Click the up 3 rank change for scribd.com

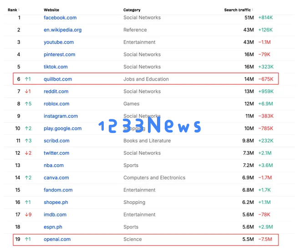pyautogui.click(x=28, y=141)
